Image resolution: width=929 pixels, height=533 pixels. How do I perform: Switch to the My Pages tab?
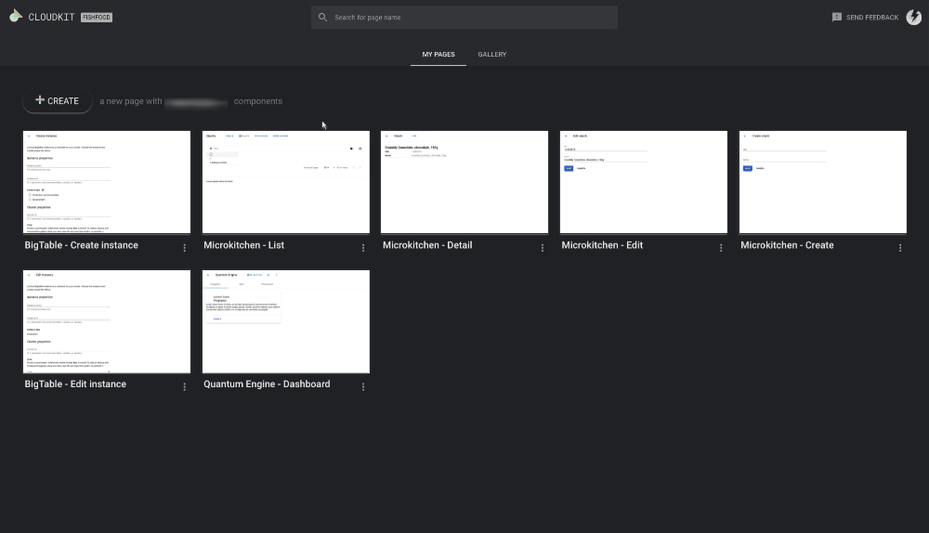(438, 55)
